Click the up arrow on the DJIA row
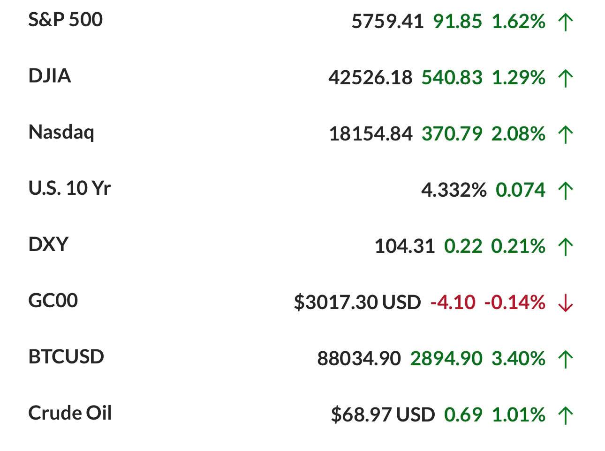 [566, 78]
